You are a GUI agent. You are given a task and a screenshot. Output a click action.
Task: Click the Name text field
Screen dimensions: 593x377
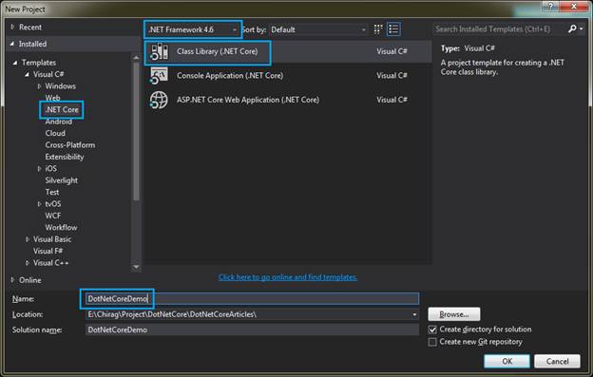tap(252, 299)
